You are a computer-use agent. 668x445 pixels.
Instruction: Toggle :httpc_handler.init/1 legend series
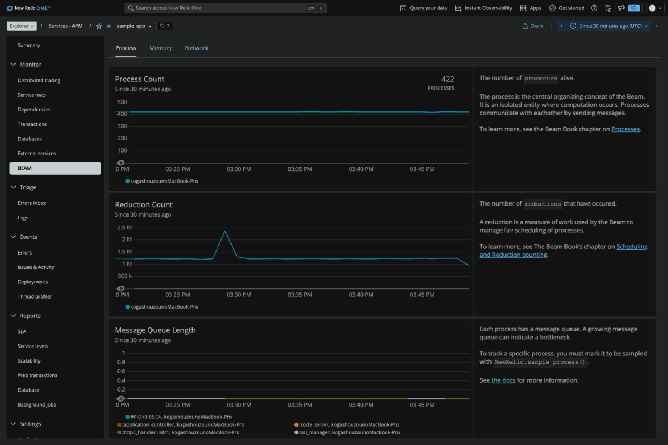coord(179,432)
